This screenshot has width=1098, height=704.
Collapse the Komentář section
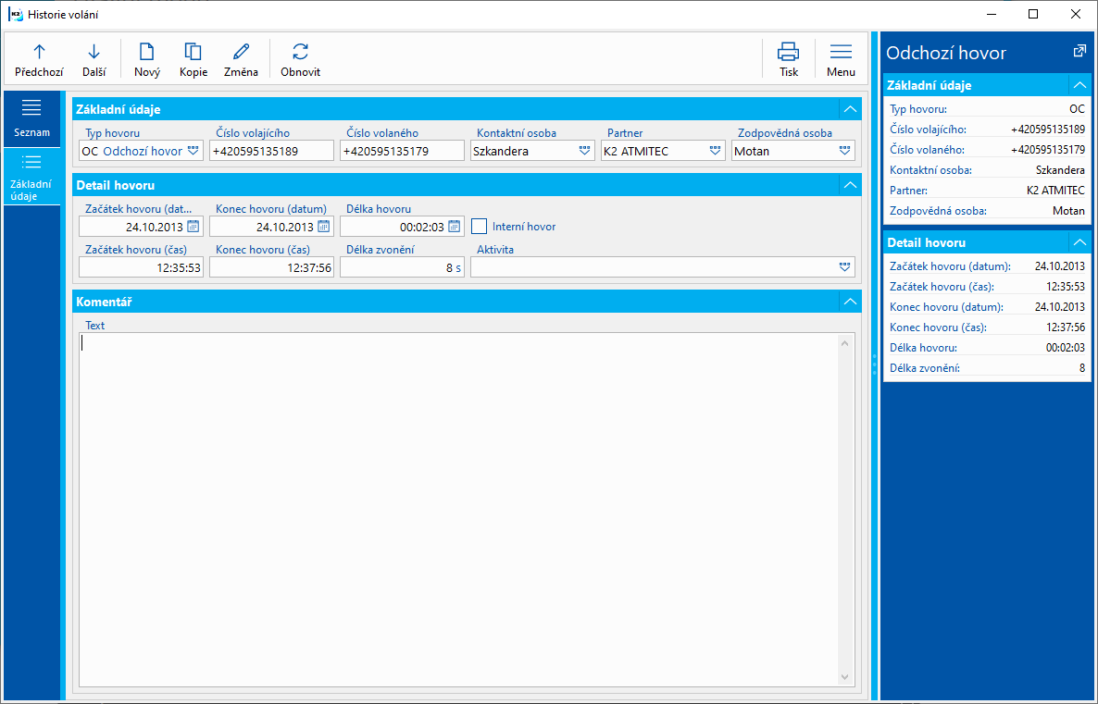(x=849, y=302)
